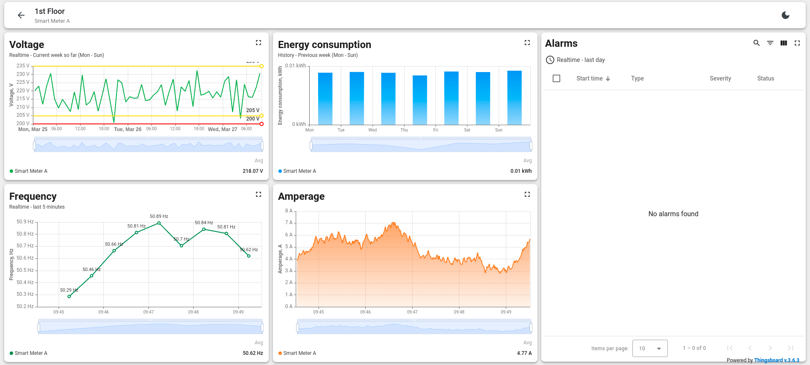Expand Amperage widget to fullscreen
This screenshot has height=365, width=810.
pyautogui.click(x=527, y=194)
